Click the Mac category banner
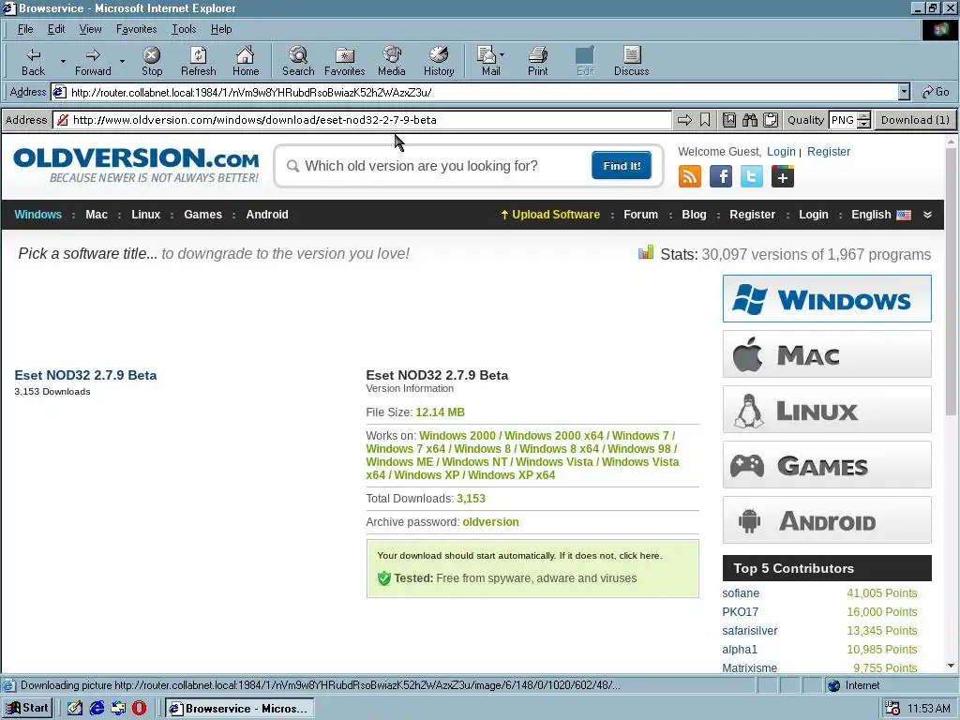Image resolution: width=960 pixels, height=720 pixels. point(827,353)
